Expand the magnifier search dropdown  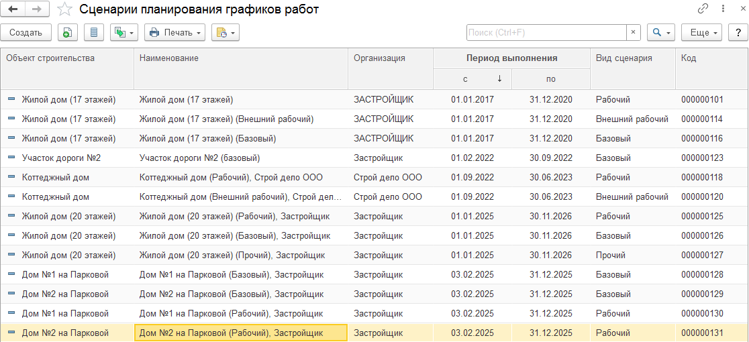pos(661,32)
